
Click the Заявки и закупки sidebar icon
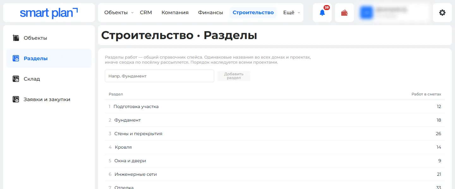16,99
